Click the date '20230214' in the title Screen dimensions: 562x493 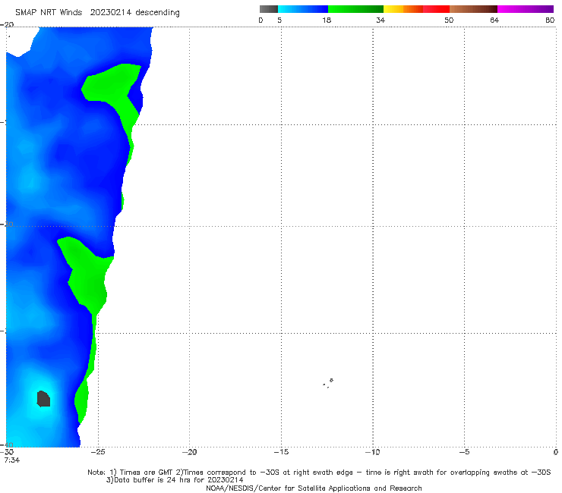tap(111, 13)
